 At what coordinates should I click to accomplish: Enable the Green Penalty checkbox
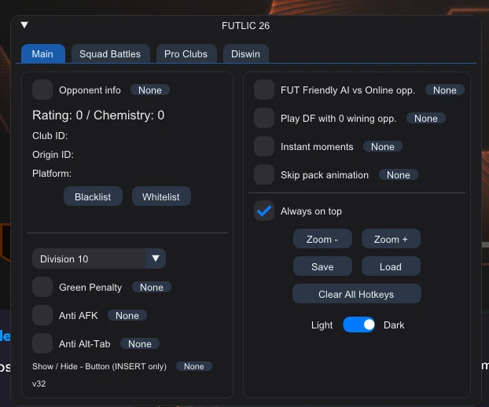tap(42, 287)
